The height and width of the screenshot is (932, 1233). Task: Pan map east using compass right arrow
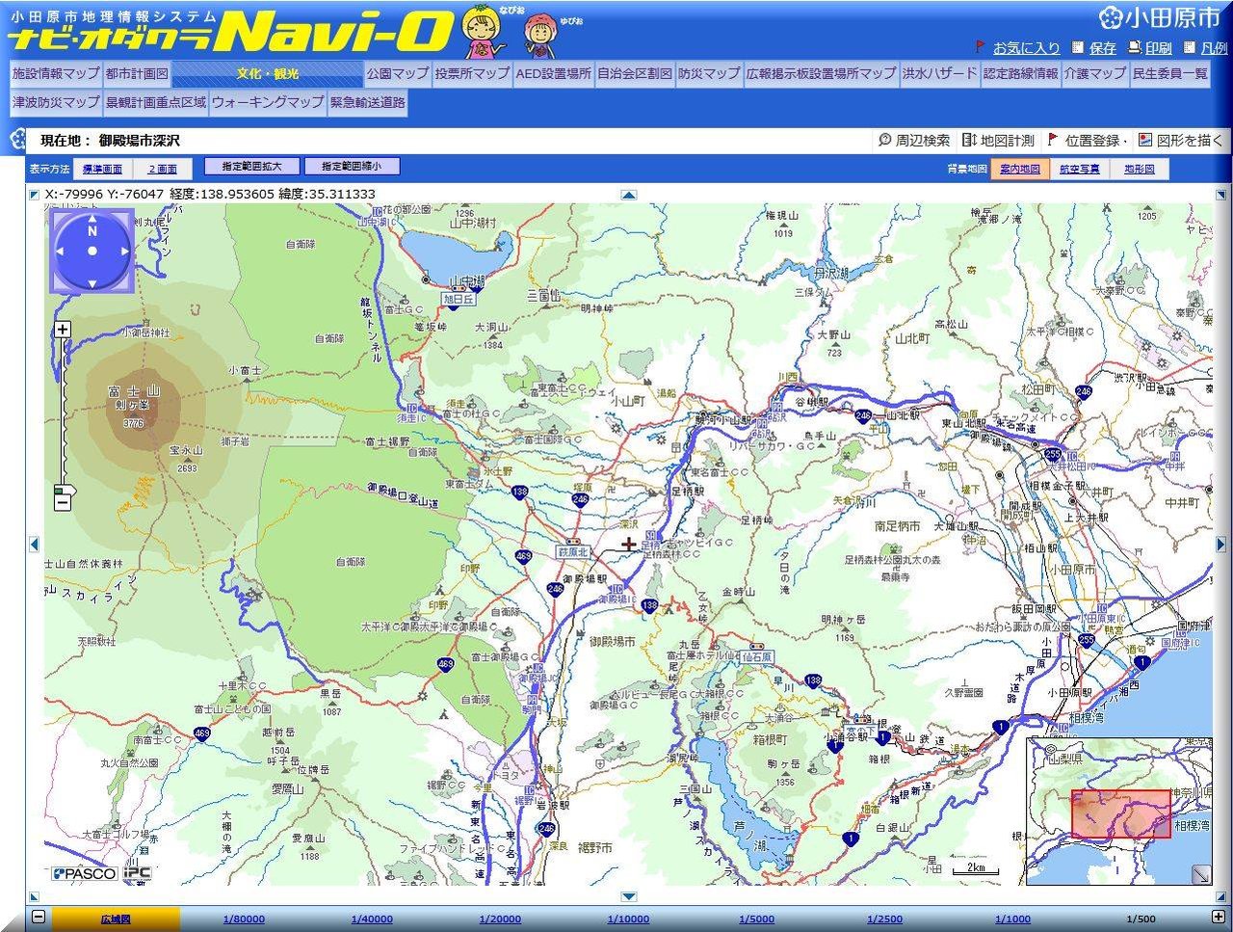pyautogui.click(x=124, y=252)
